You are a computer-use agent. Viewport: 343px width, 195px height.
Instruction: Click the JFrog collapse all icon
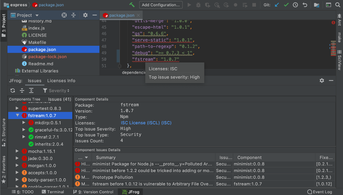(22, 90)
